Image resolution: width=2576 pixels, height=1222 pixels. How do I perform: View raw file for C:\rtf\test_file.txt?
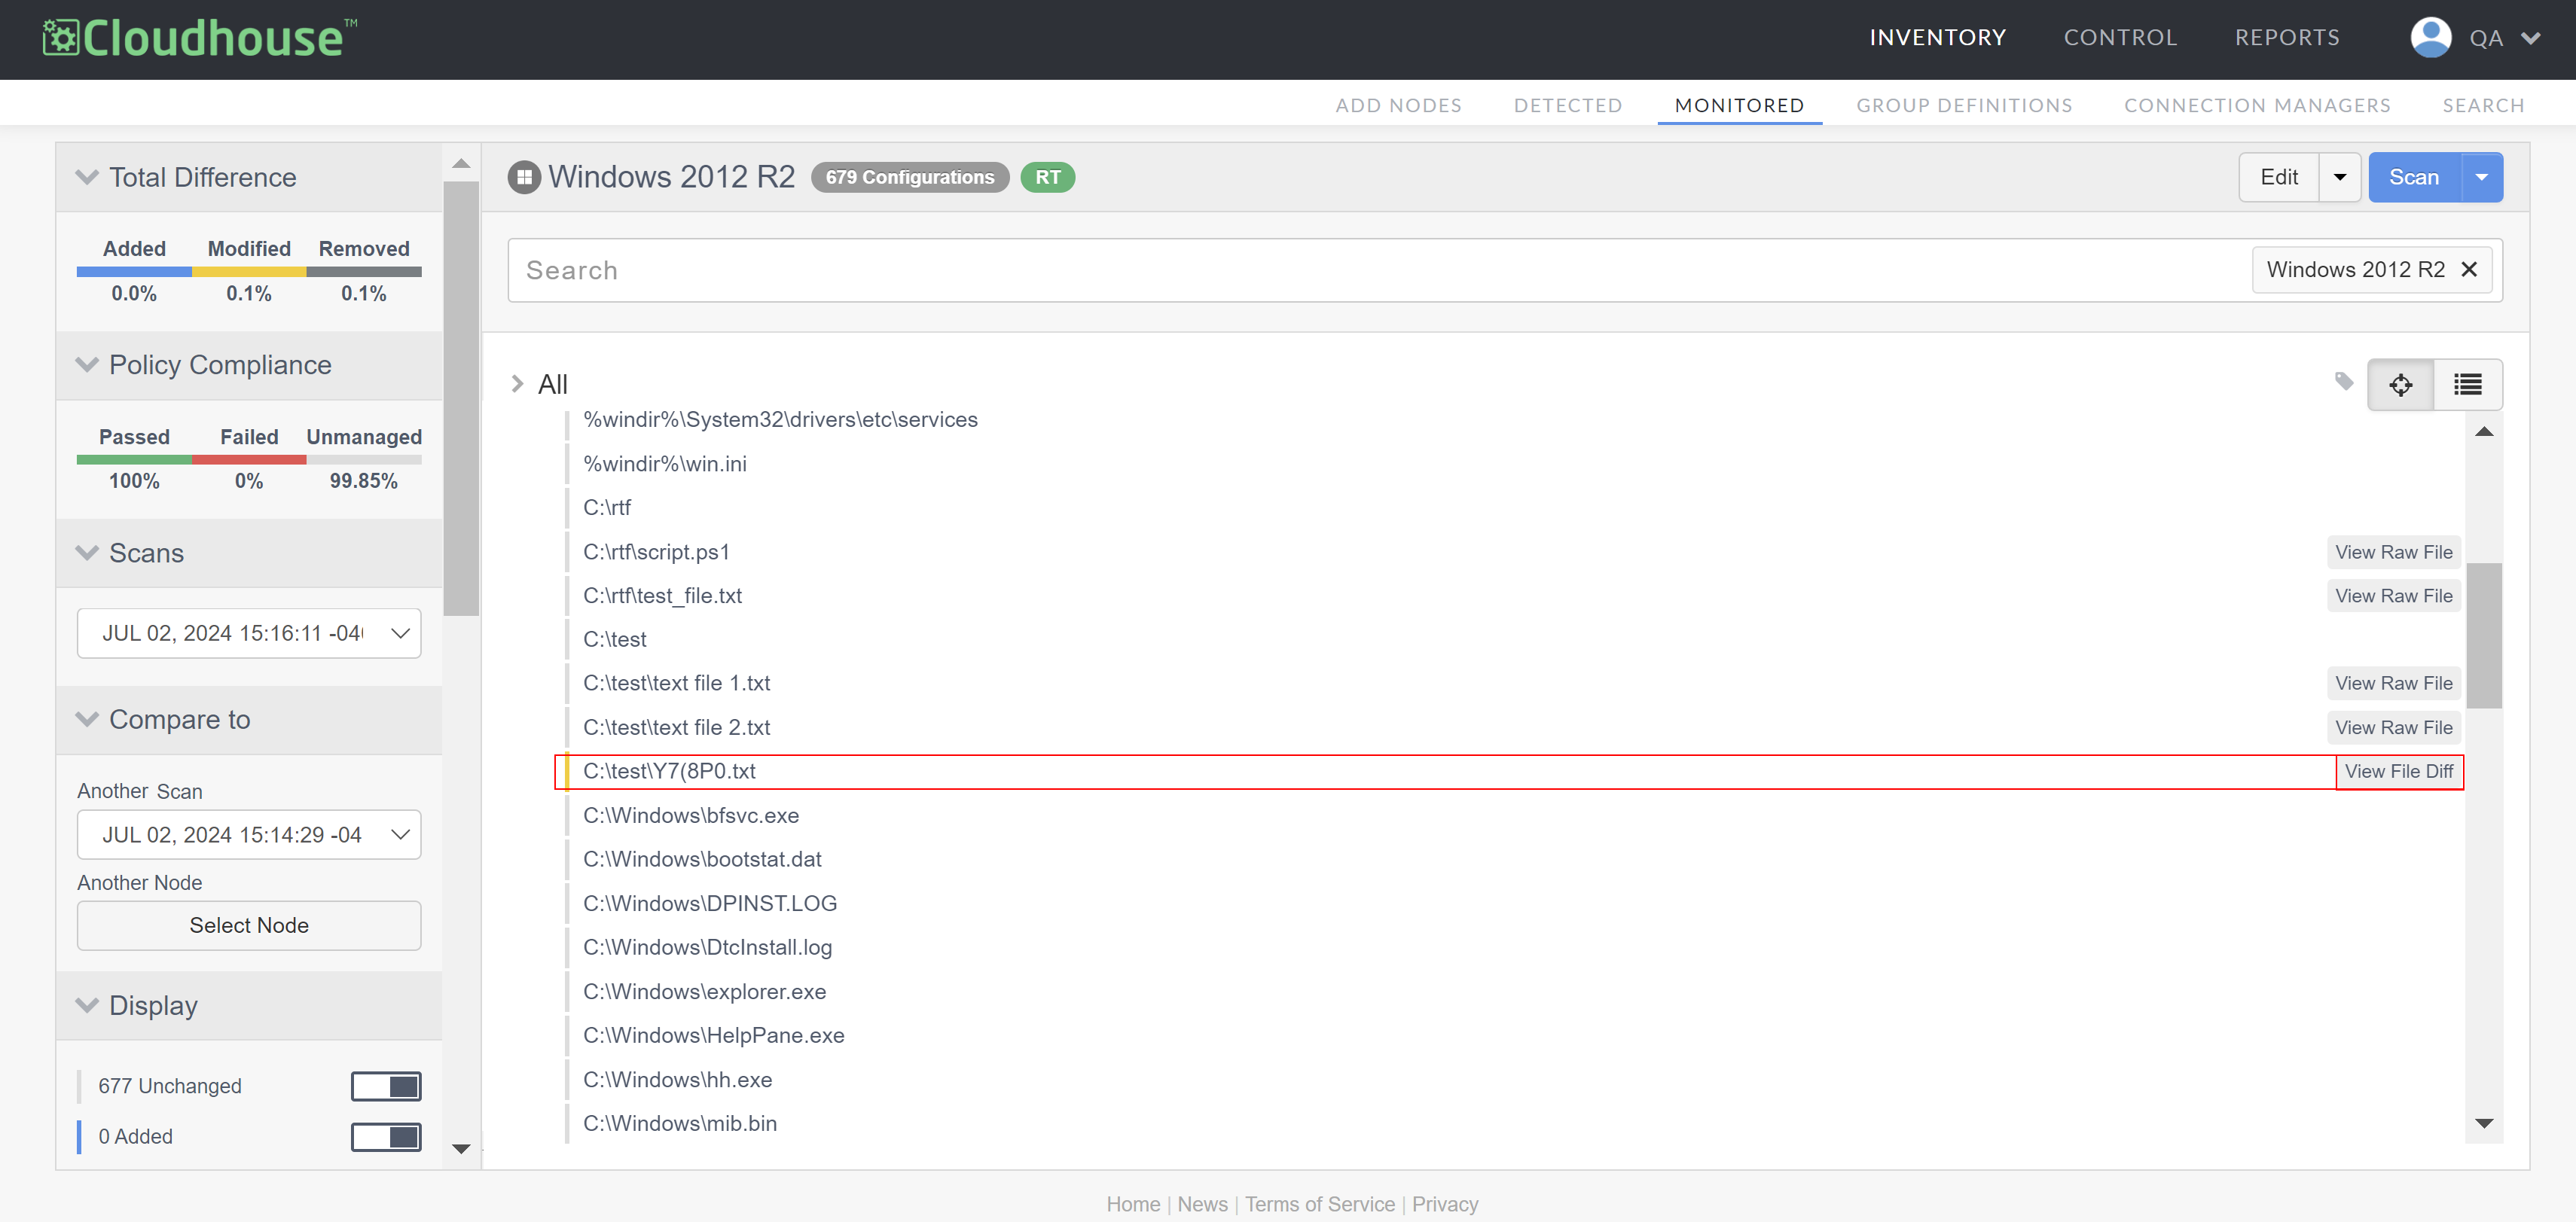(x=2394, y=596)
